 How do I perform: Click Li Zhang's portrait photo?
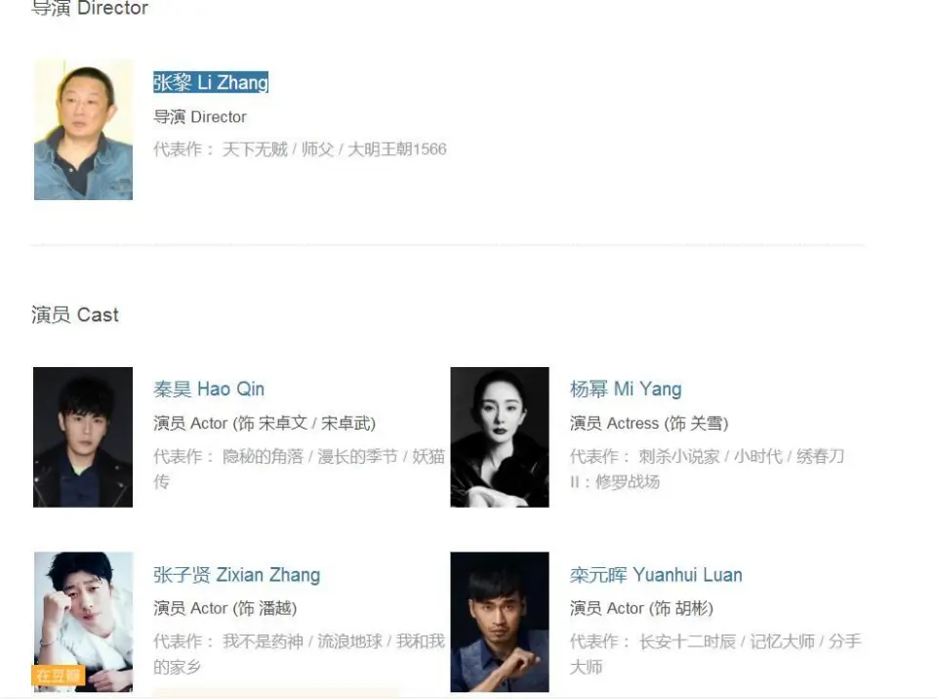[x=83, y=129]
